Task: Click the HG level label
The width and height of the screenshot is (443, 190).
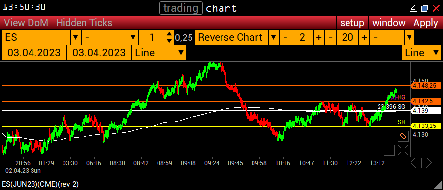Action: point(402,97)
